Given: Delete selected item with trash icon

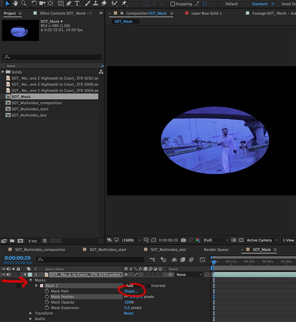Looking at the screenshot, I should pyautogui.click(x=45, y=241).
